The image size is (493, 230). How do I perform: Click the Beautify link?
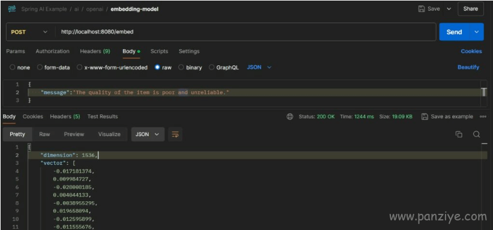tap(468, 67)
